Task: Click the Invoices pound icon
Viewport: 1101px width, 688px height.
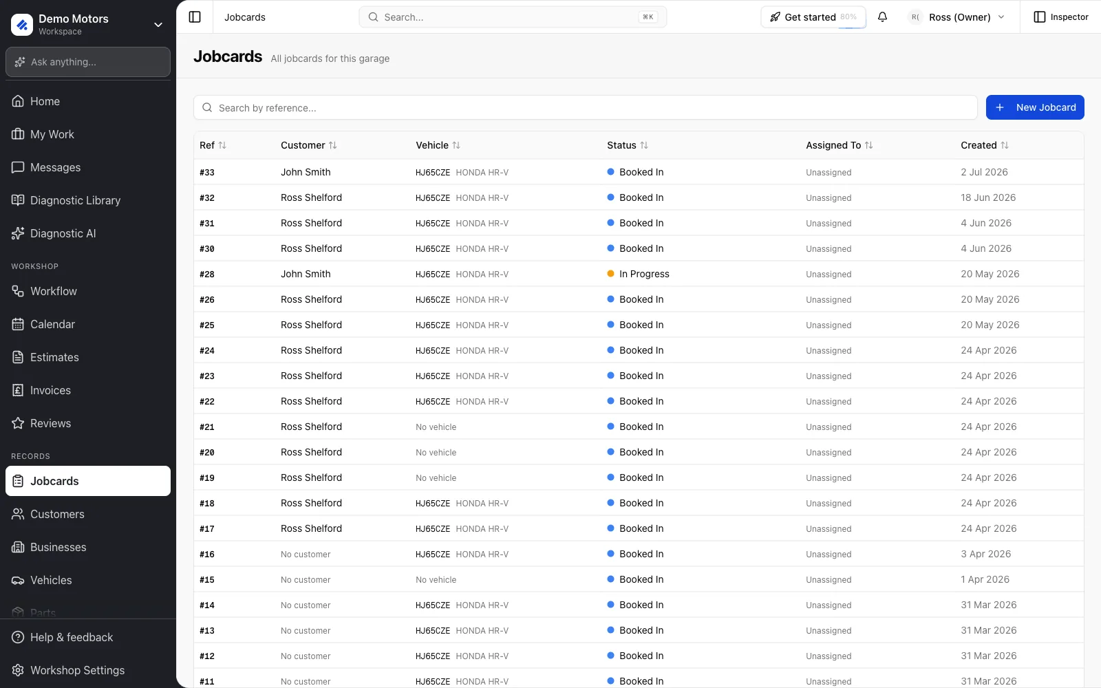Action: pos(18,390)
